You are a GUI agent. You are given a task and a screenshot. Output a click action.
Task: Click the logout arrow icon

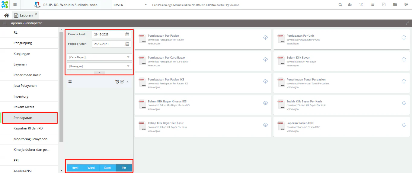pyautogui.click(x=406, y=5)
